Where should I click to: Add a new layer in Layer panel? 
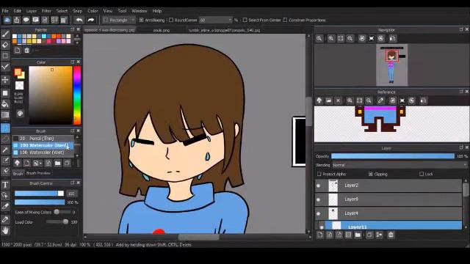pos(320,235)
